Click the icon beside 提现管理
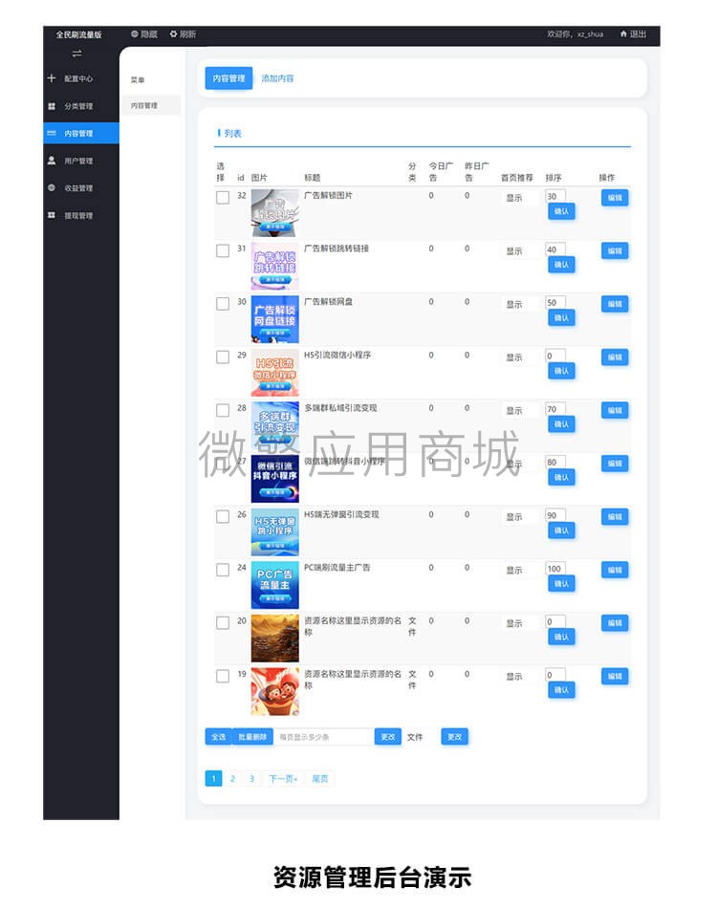The height and width of the screenshot is (909, 717). [52, 215]
